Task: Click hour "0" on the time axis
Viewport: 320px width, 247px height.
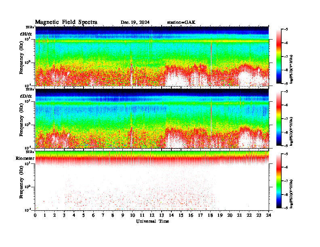Action: 35,216
